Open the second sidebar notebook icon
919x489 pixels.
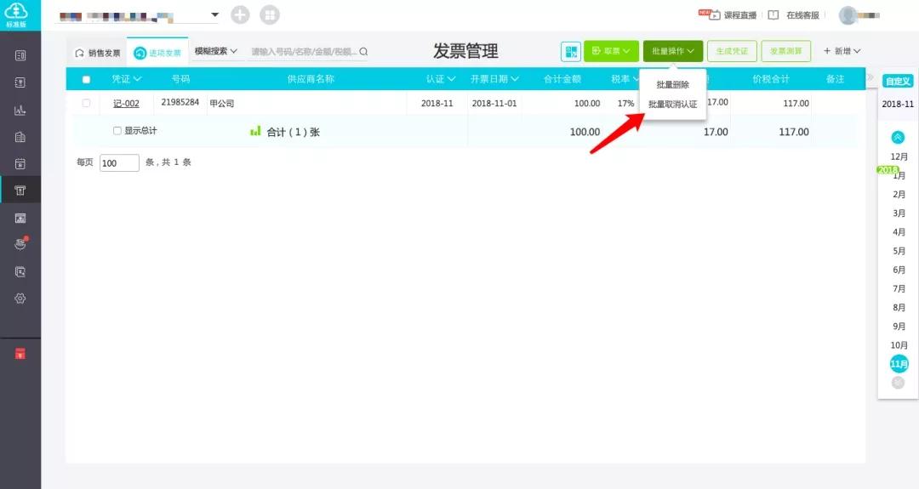[20, 82]
